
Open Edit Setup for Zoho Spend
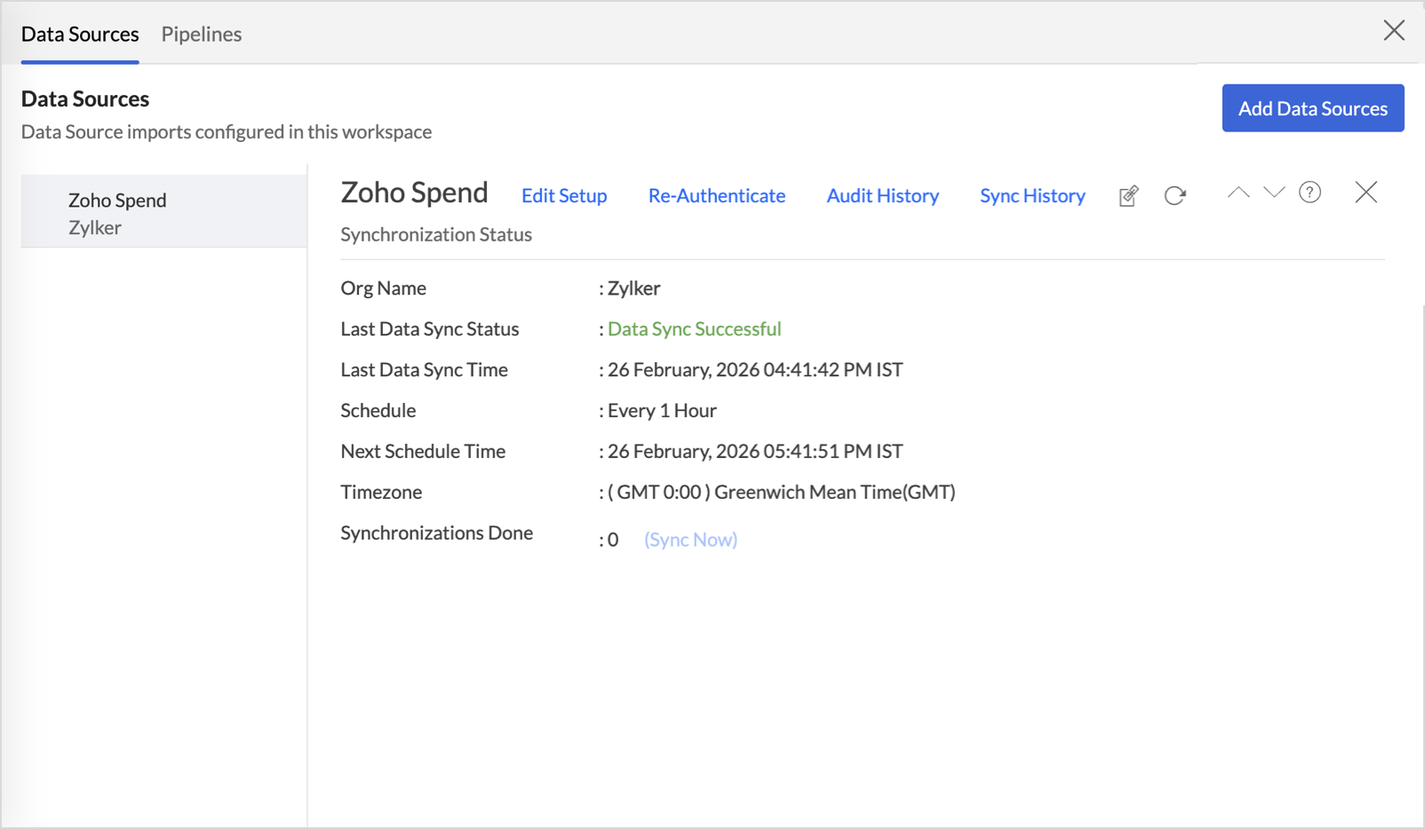click(x=564, y=195)
